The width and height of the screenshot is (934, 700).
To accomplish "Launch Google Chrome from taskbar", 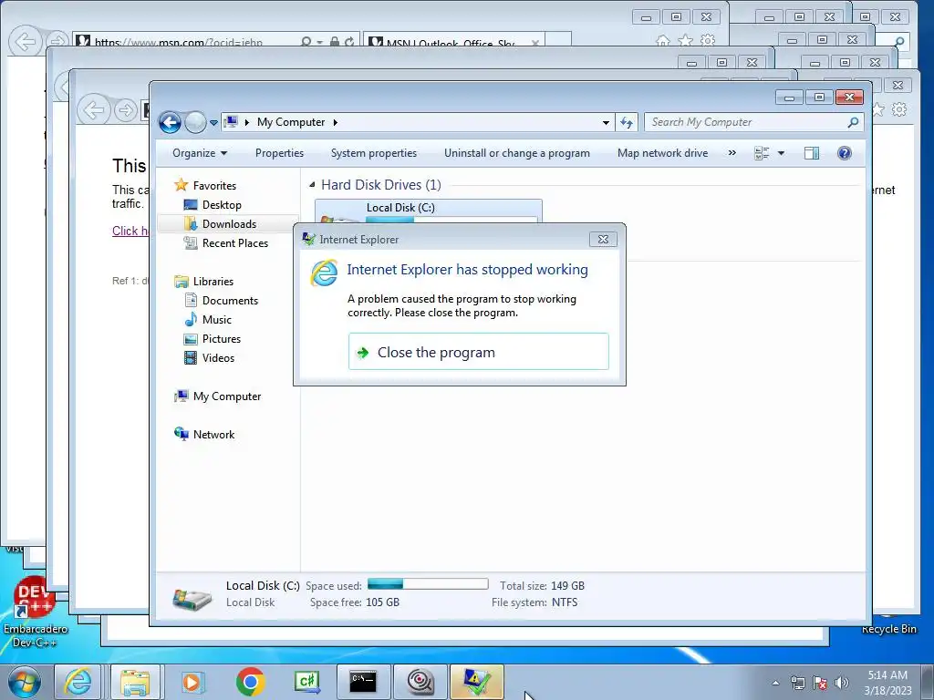I will coord(250,682).
